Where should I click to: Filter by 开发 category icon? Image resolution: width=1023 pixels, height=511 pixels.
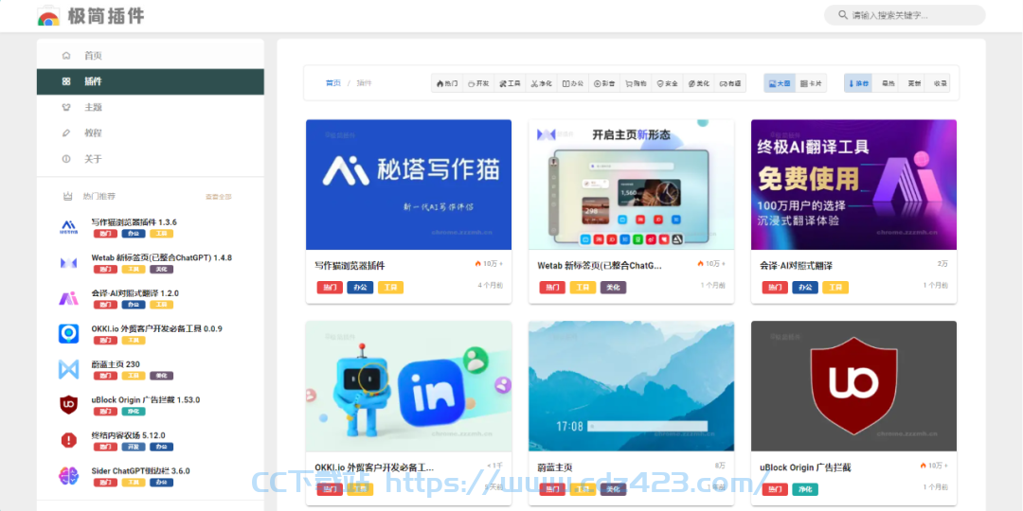tap(478, 83)
